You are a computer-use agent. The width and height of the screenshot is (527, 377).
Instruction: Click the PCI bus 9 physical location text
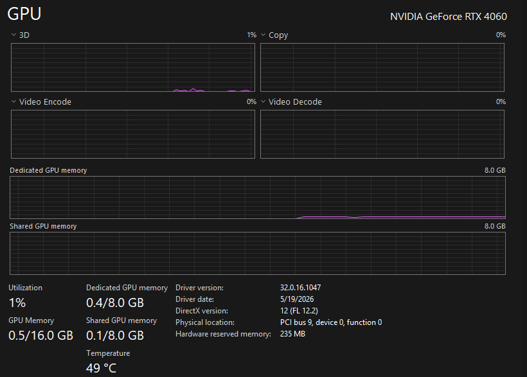pos(331,322)
